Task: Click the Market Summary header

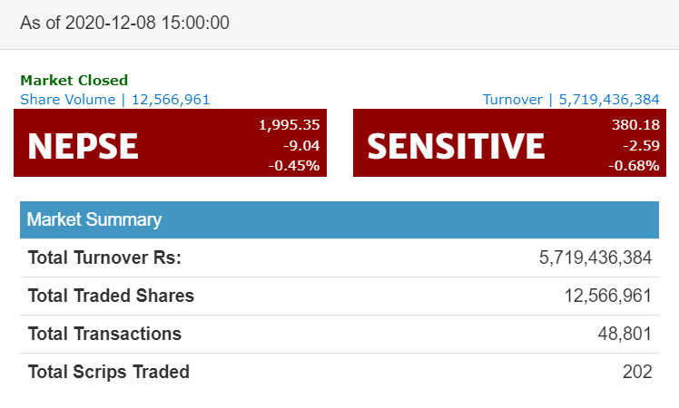Action: click(x=339, y=219)
